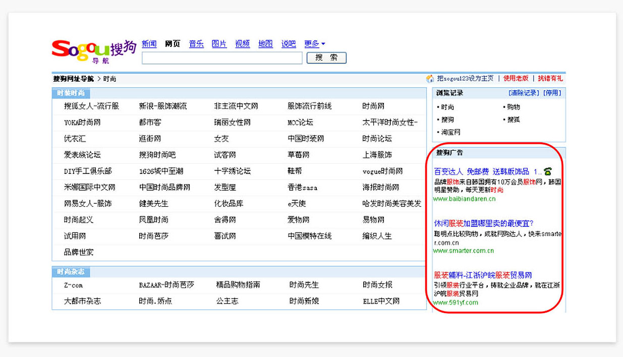Open the 逛街网 link
623x357 pixels.
tap(150, 139)
